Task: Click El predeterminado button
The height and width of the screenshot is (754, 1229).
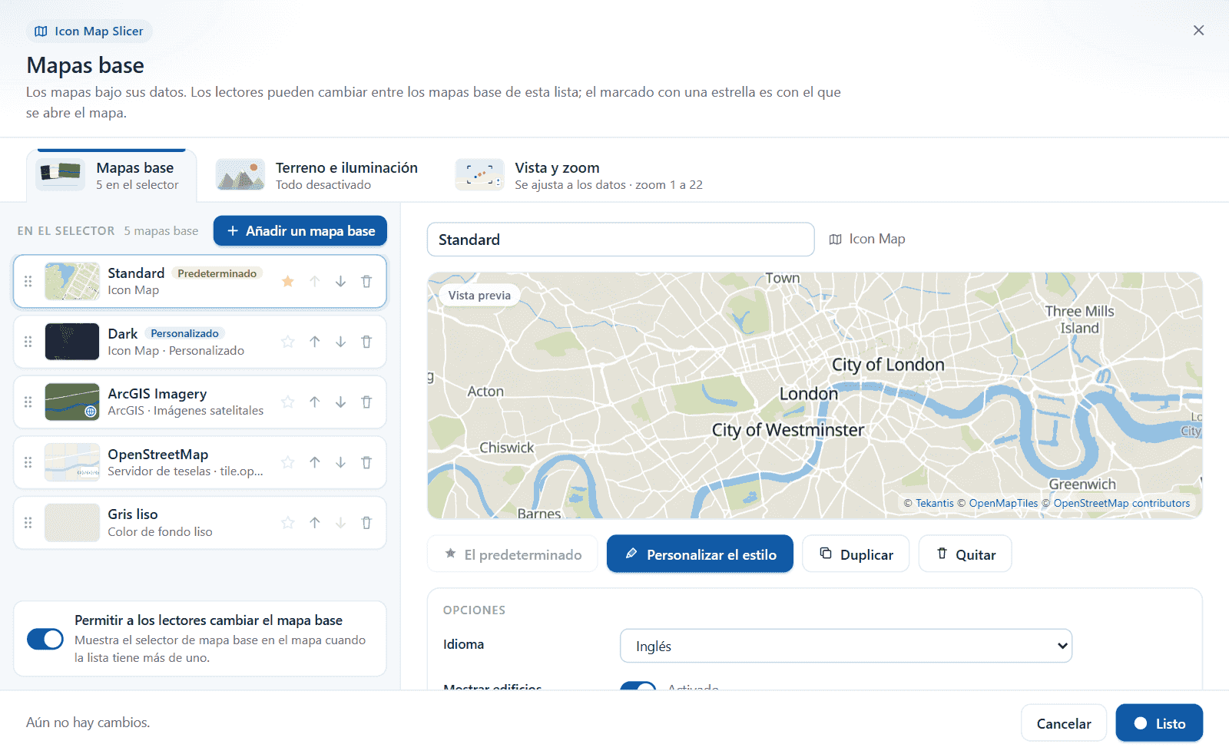Action: tap(512, 554)
